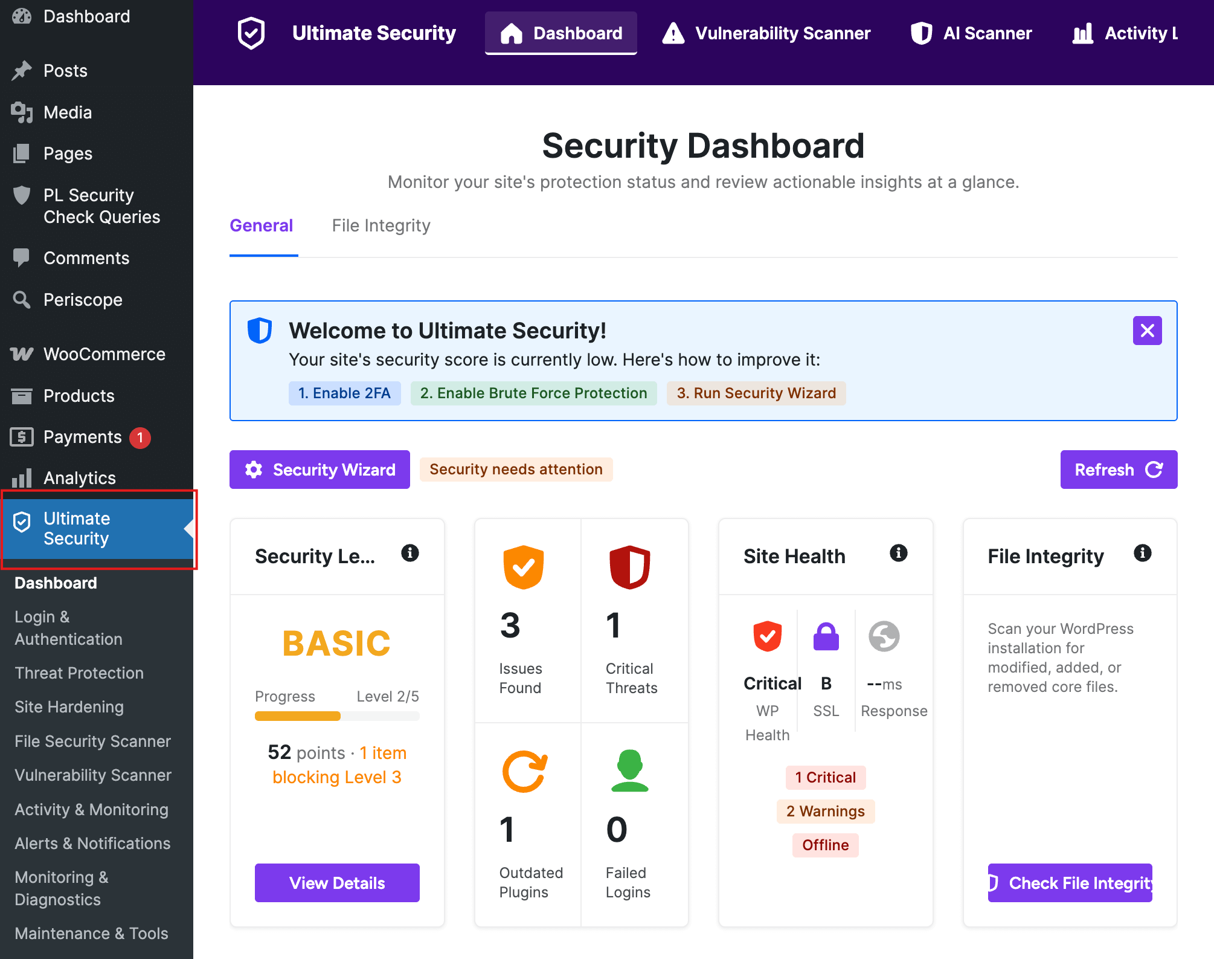Click the AI Scanner shield icon

[x=920, y=33]
